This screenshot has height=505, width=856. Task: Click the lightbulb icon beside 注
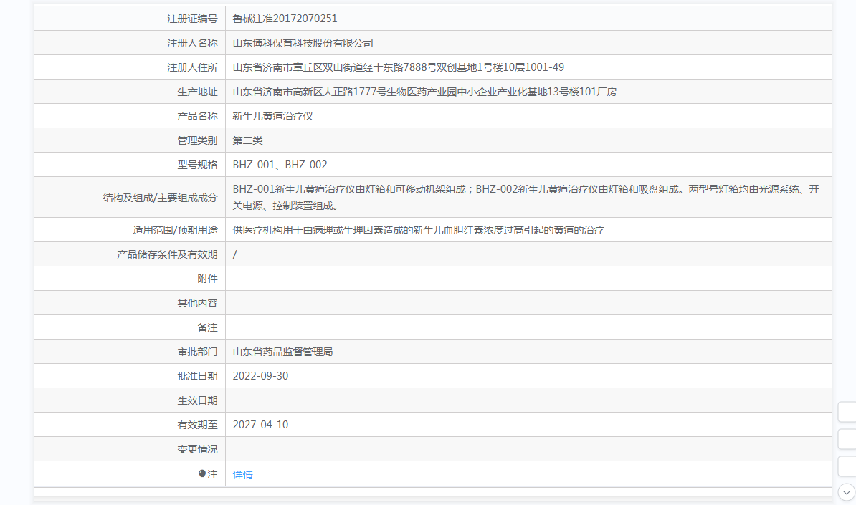click(202, 474)
